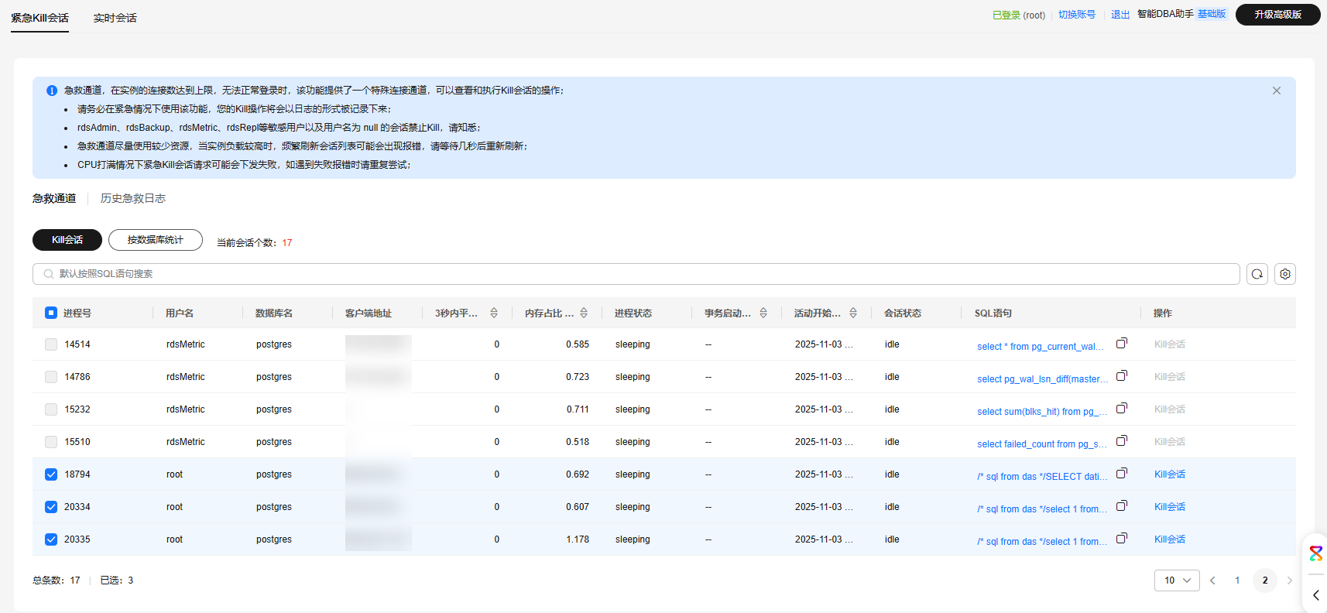The image size is (1327, 613).
Task: Uncheck the checkbox for process 20334
Action: pyautogui.click(x=51, y=507)
